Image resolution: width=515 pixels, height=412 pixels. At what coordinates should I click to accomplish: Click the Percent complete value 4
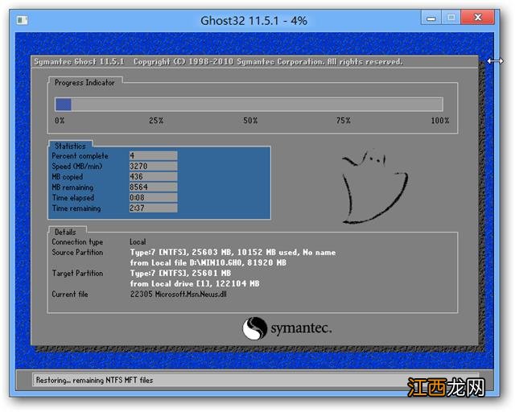[154, 155]
